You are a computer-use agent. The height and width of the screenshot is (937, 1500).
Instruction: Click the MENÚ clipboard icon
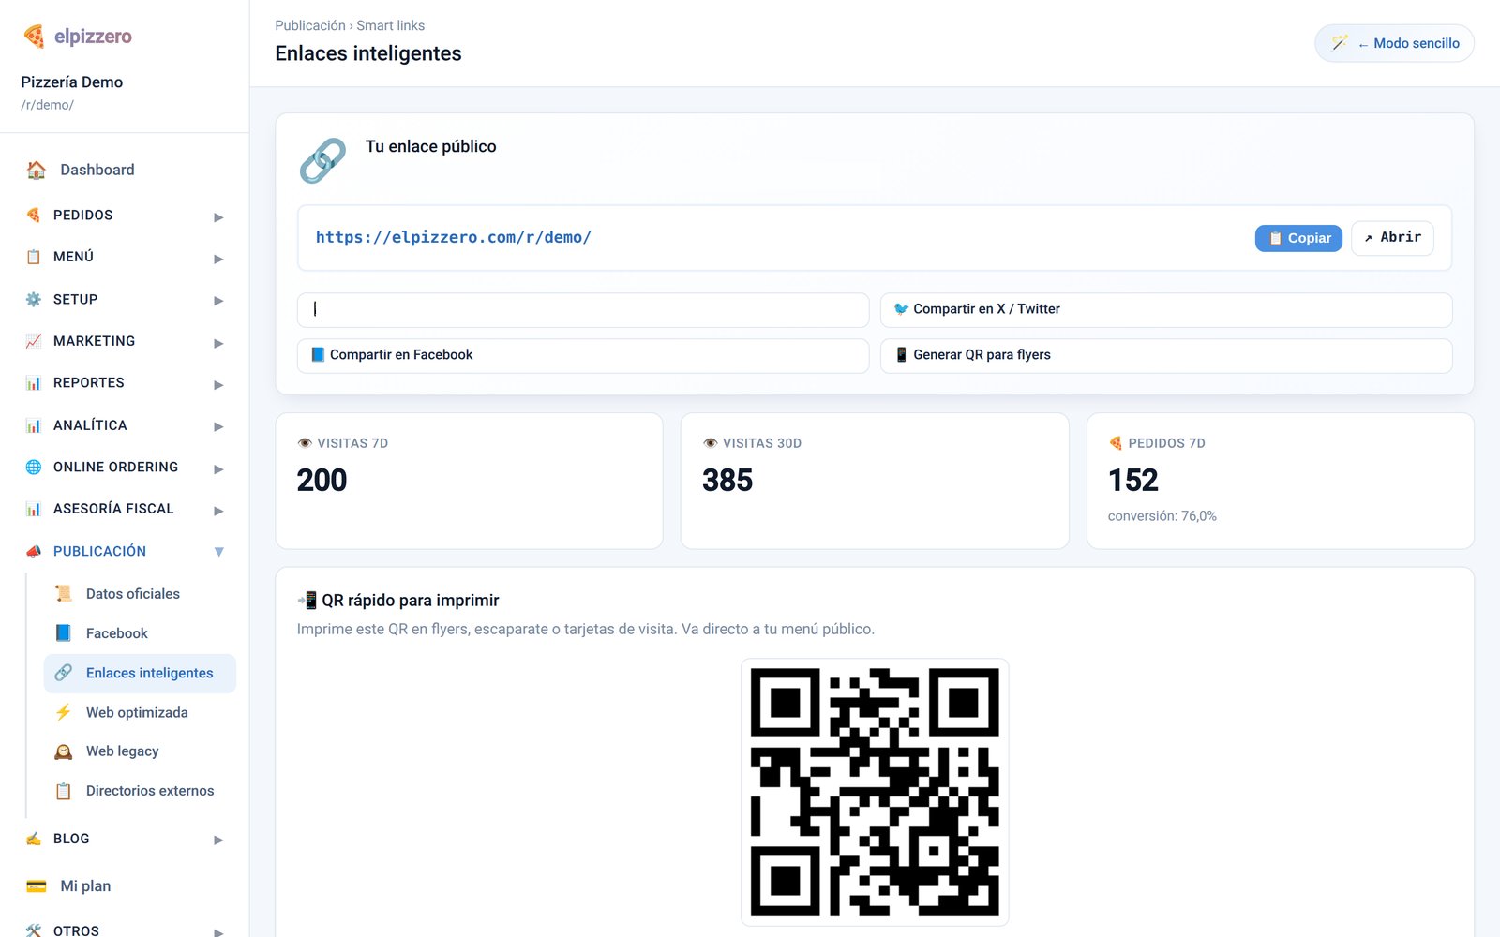coord(34,257)
